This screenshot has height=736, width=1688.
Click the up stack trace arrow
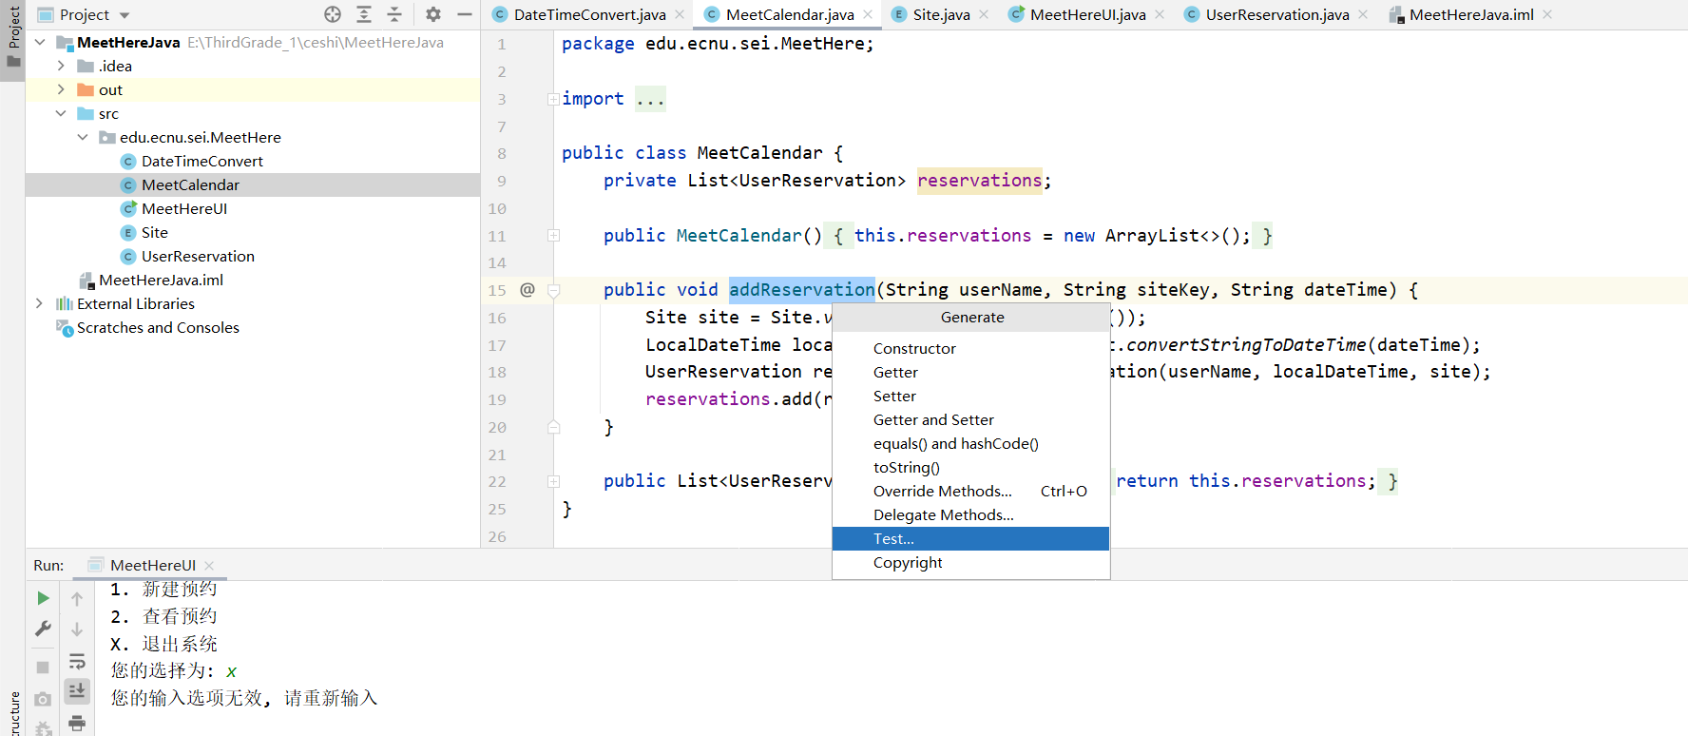point(77,598)
